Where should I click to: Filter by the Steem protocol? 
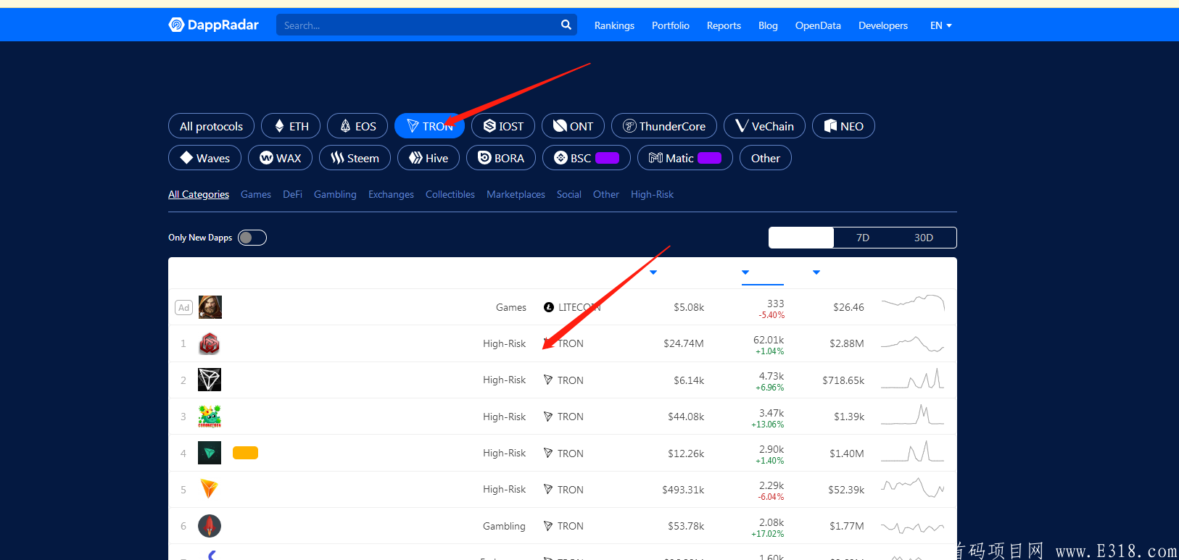[355, 158]
